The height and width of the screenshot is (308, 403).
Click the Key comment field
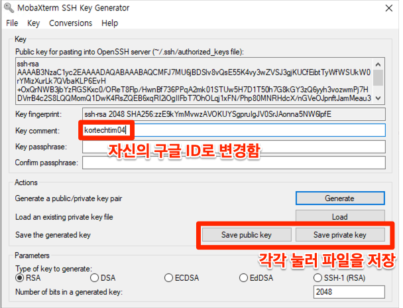(x=233, y=130)
